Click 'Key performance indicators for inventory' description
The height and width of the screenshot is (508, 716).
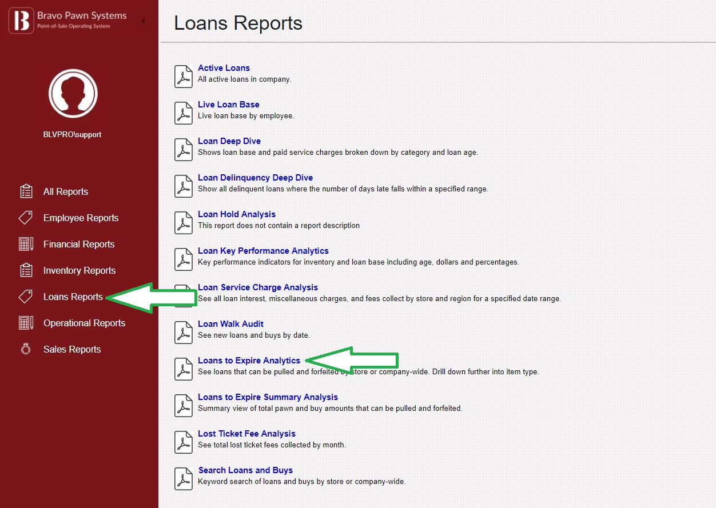(x=359, y=262)
